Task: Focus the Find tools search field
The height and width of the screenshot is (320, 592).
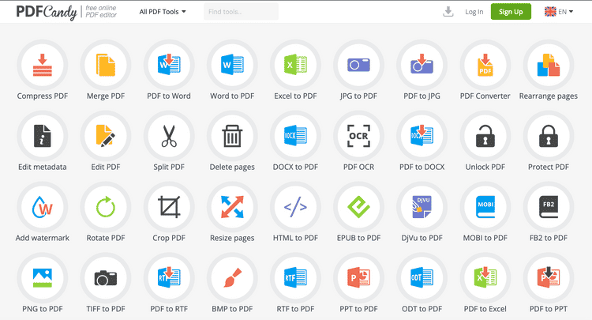Action: (242, 12)
